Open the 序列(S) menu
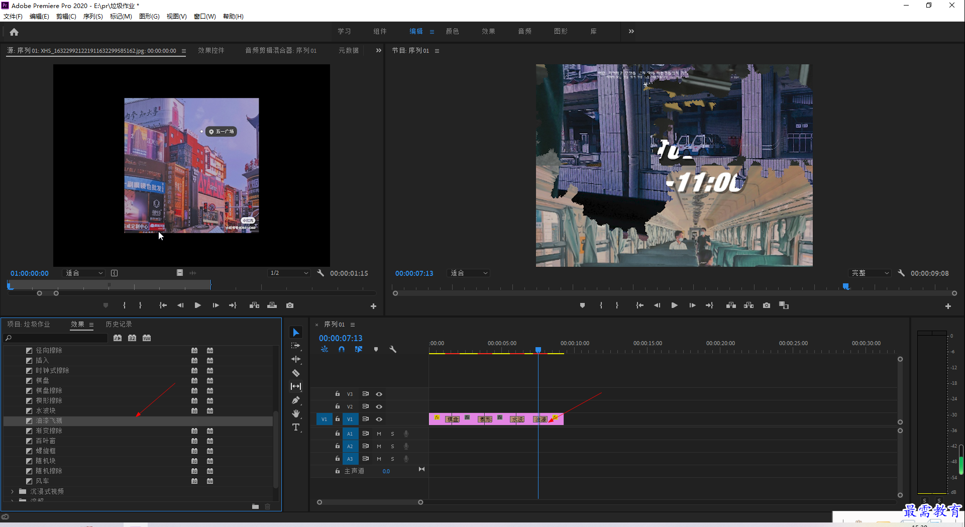Viewport: 965px width, 527px height. [93, 17]
